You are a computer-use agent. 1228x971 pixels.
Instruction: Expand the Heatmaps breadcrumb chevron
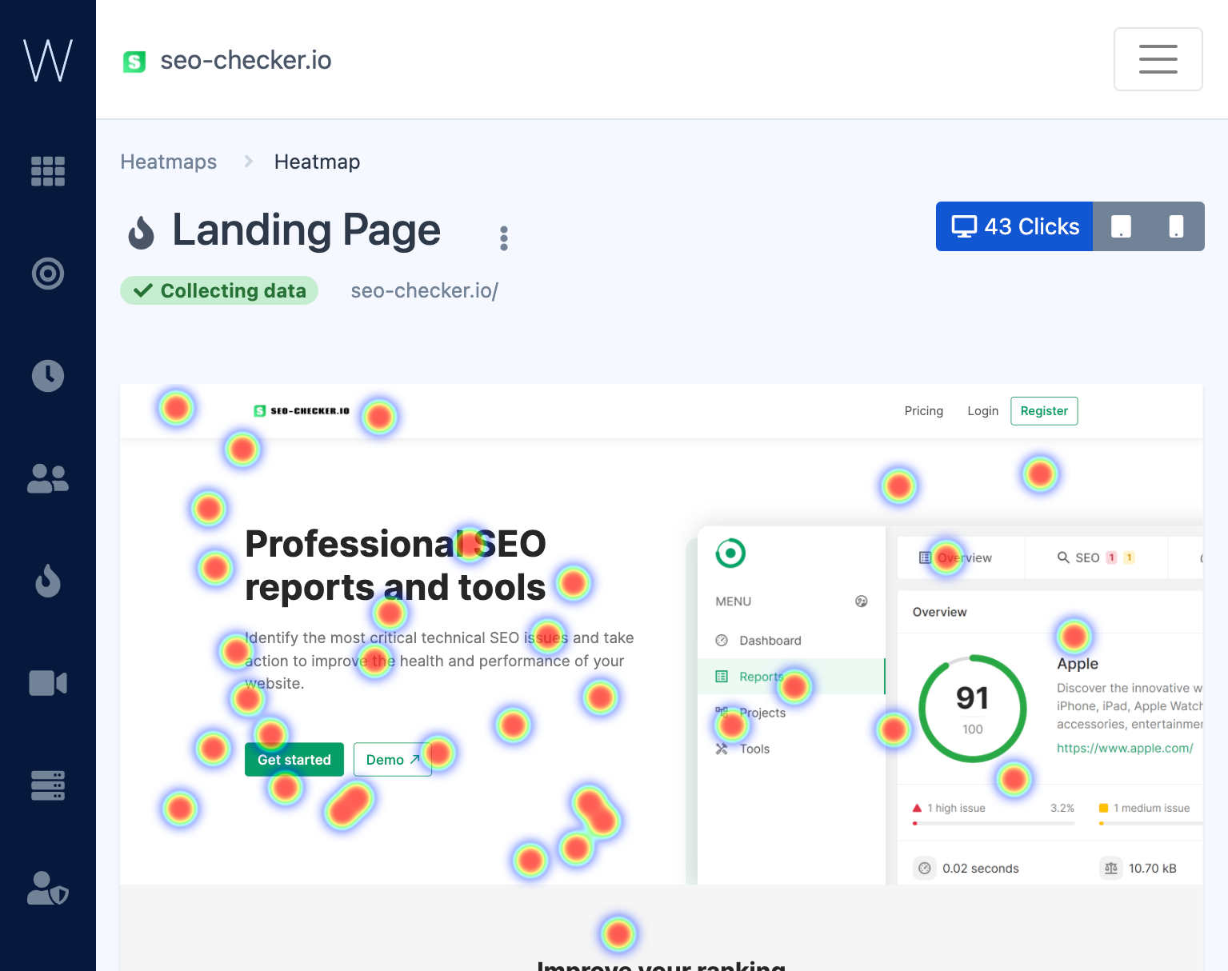(x=248, y=161)
